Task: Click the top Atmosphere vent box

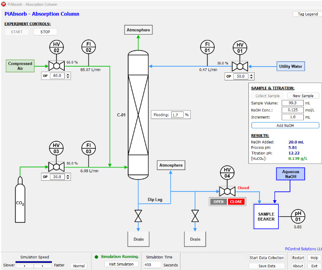Action: tap(138, 30)
